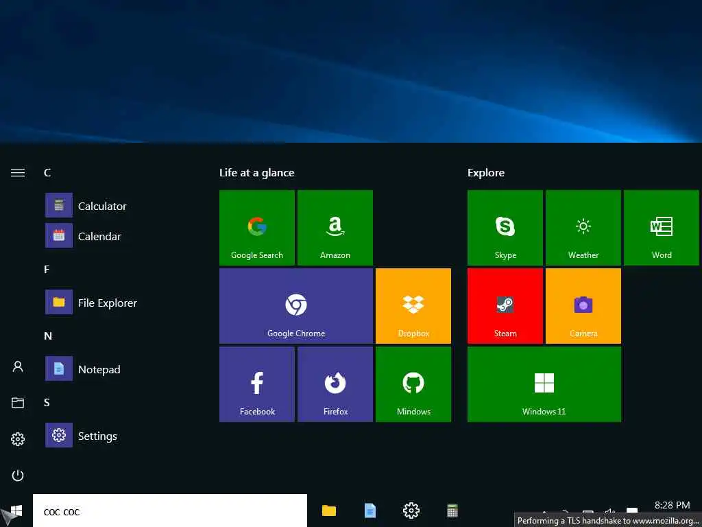Viewport: 702px width, 527px height.
Task: Open File Explorer from the app list
Action: 91,303
